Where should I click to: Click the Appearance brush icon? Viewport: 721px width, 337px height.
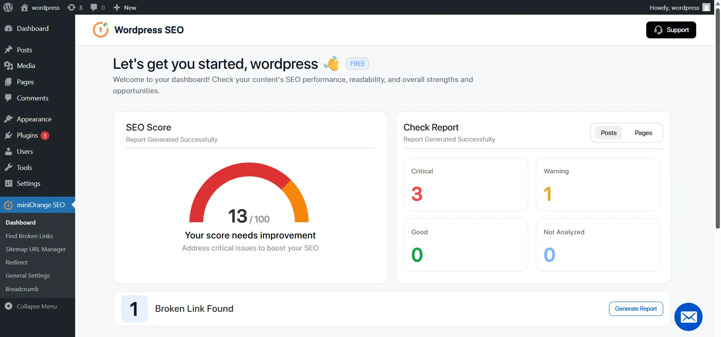coord(8,119)
